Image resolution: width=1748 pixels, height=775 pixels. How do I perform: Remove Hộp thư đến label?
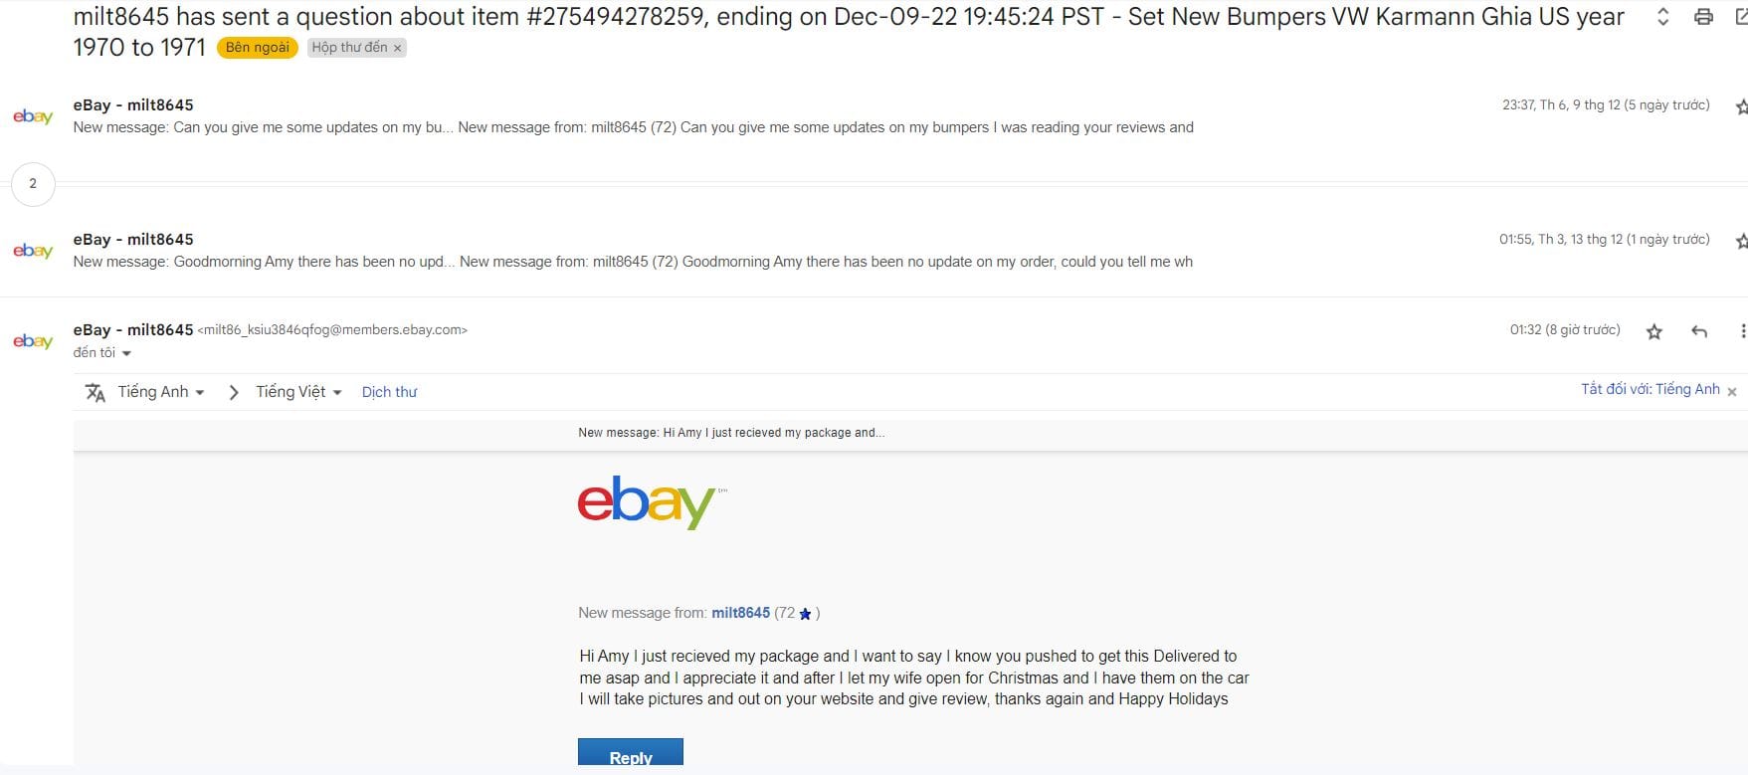(397, 48)
